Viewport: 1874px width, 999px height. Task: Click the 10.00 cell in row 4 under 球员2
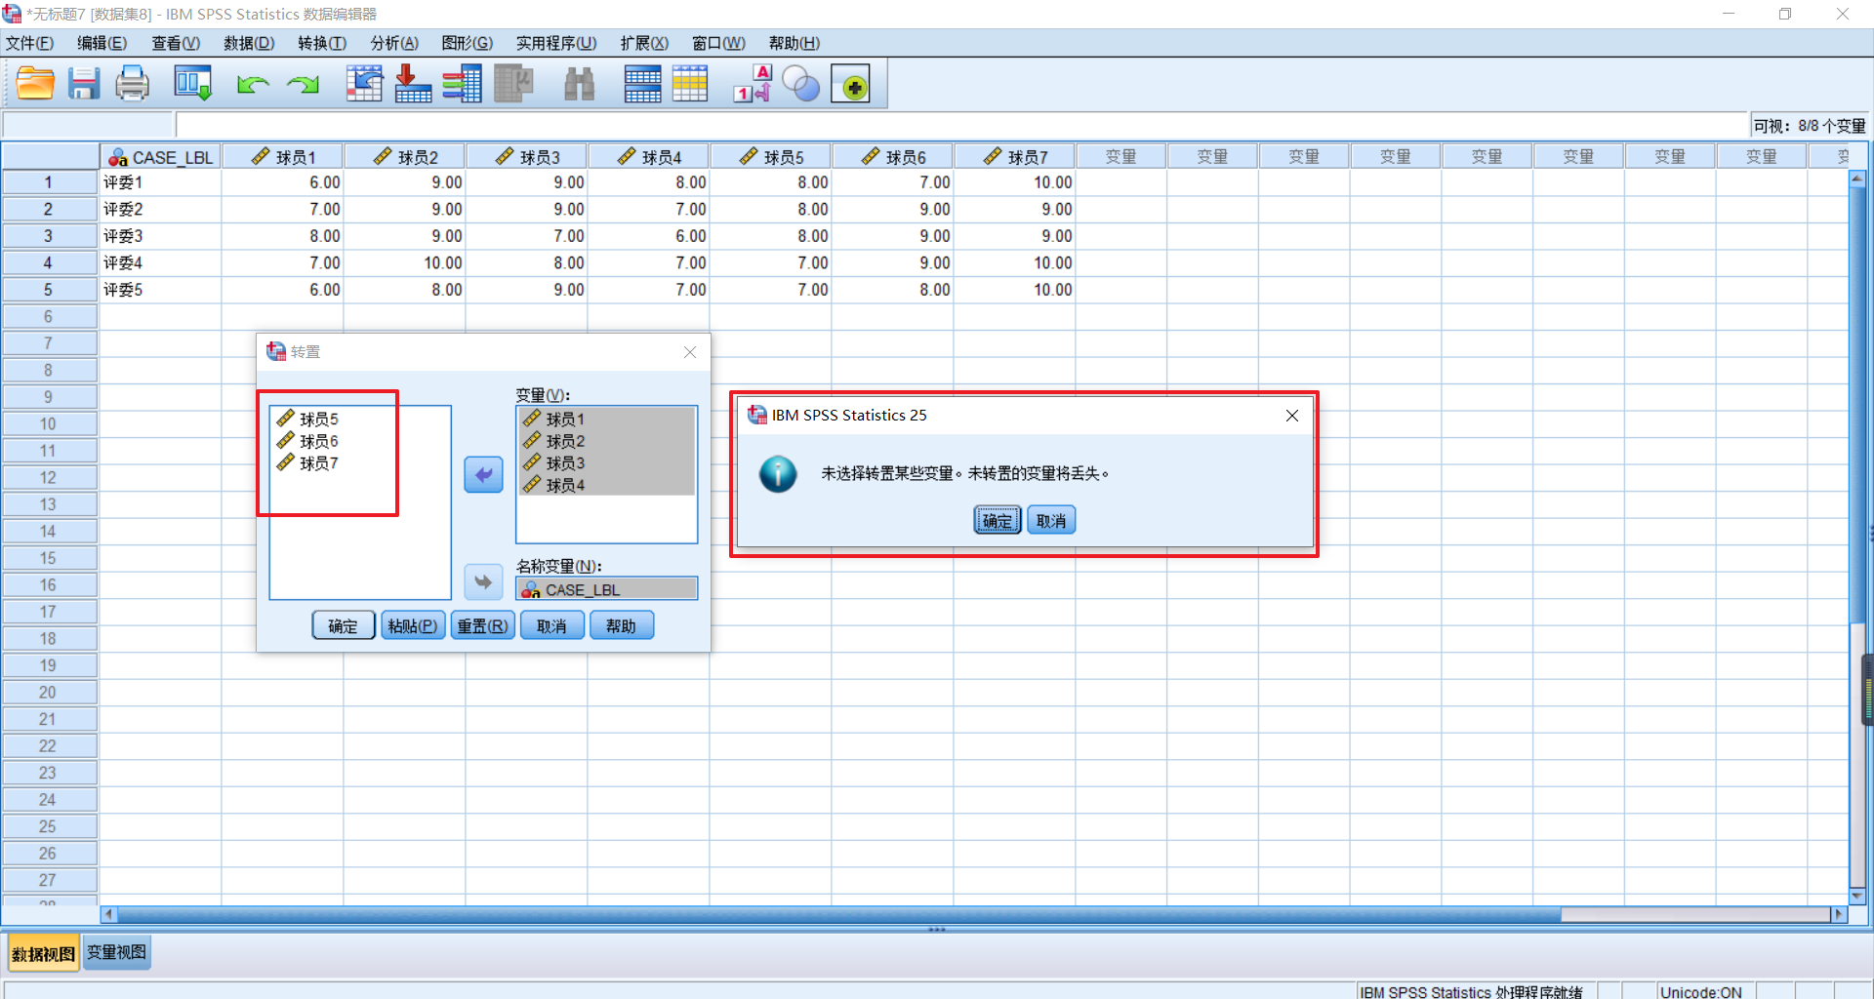pos(405,263)
